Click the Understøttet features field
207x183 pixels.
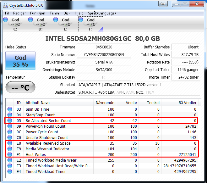click(139, 92)
